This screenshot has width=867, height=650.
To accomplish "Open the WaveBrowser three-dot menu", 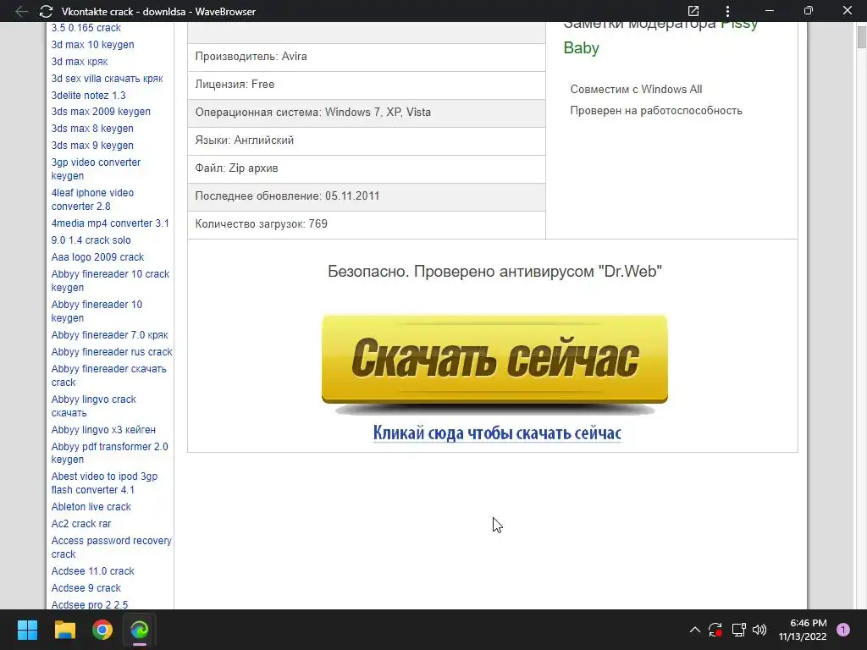I will [x=727, y=11].
